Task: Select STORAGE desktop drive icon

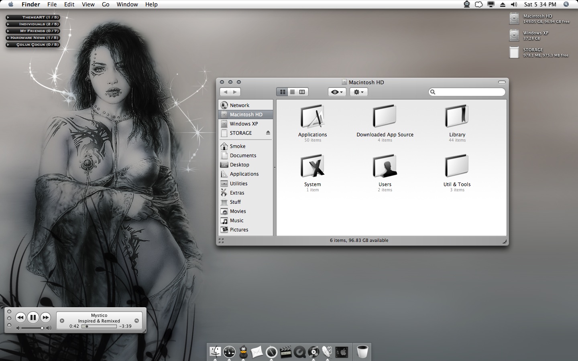Action: click(514, 52)
